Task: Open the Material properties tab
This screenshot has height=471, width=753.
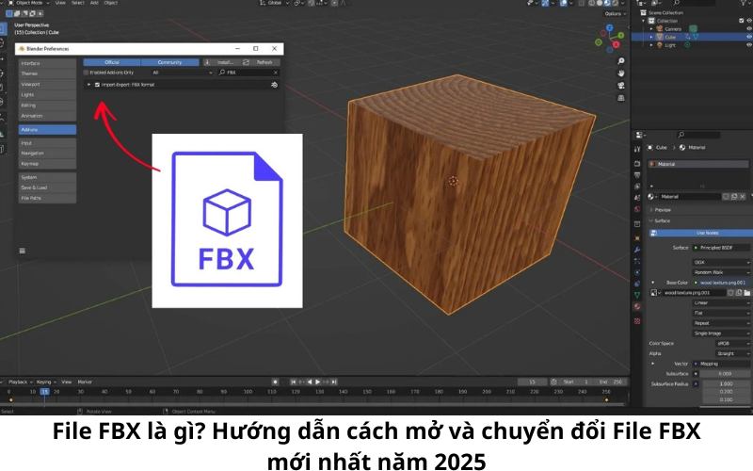Action: [637, 307]
